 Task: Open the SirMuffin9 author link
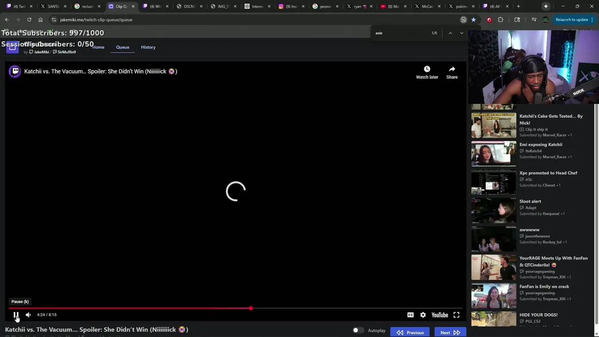[65, 52]
